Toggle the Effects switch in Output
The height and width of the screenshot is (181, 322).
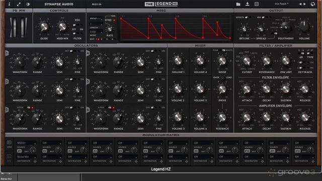tap(248, 18)
